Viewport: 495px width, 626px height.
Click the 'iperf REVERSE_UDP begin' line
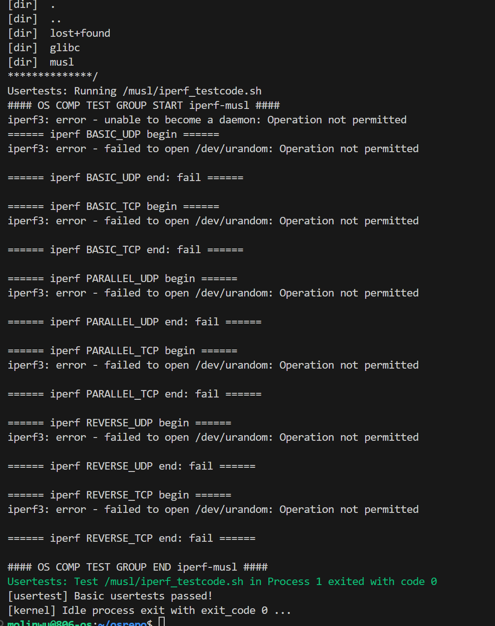click(120, 423)
